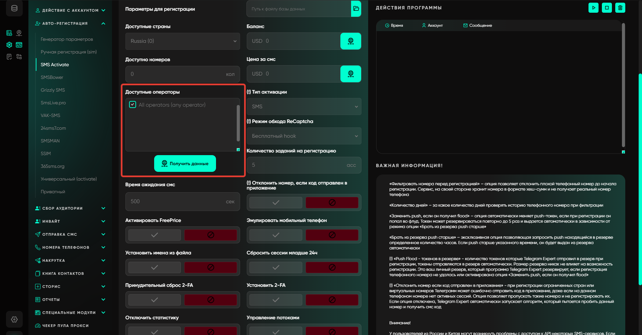Open the Тип активации SMS dropdown
The height and width of the screenshot is (335, 642).
click(304, 107)
